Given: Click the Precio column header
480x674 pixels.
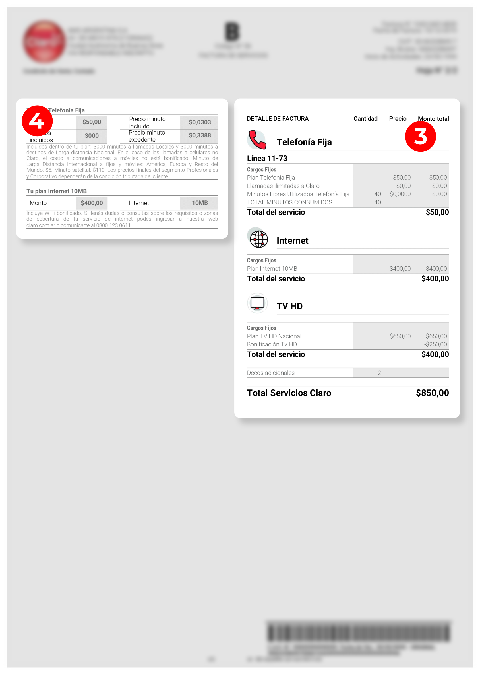Looking at the screenshot, I should 398,119.
